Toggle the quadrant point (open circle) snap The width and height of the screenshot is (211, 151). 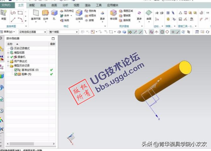[167, 32]
